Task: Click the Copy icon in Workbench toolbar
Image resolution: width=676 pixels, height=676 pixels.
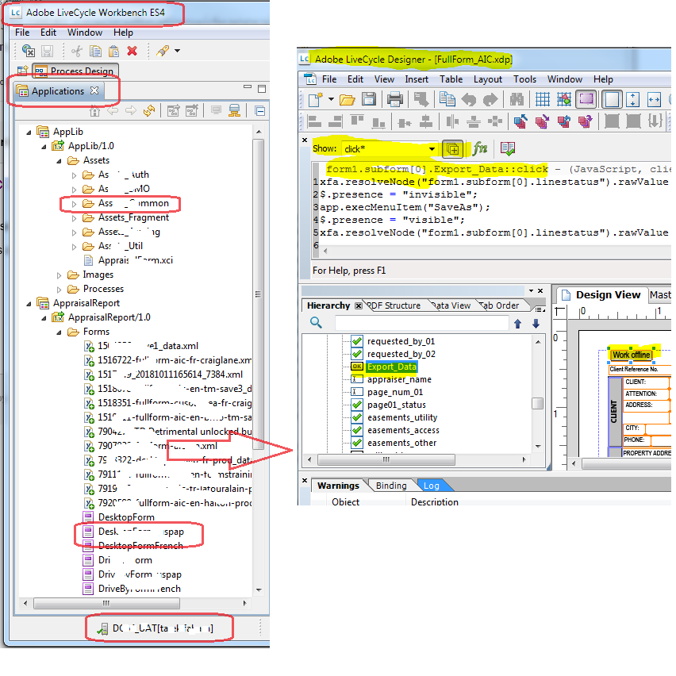Action: (94, 50)
